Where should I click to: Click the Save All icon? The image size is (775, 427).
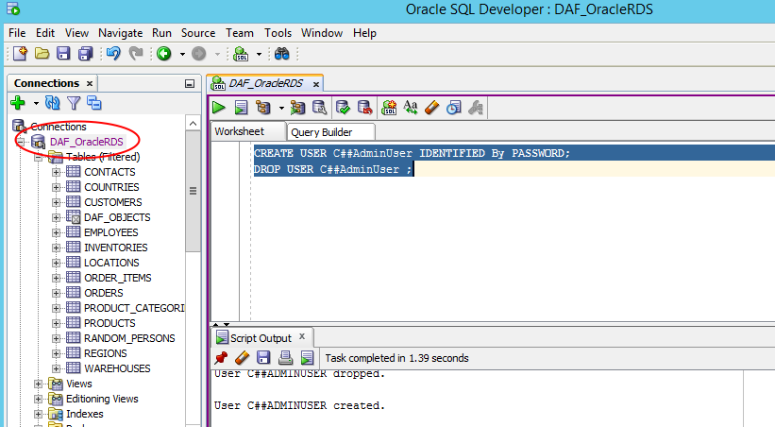pos(86,54)
